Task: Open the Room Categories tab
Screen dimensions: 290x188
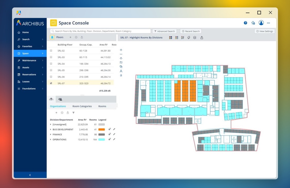Action: (82, 106)
